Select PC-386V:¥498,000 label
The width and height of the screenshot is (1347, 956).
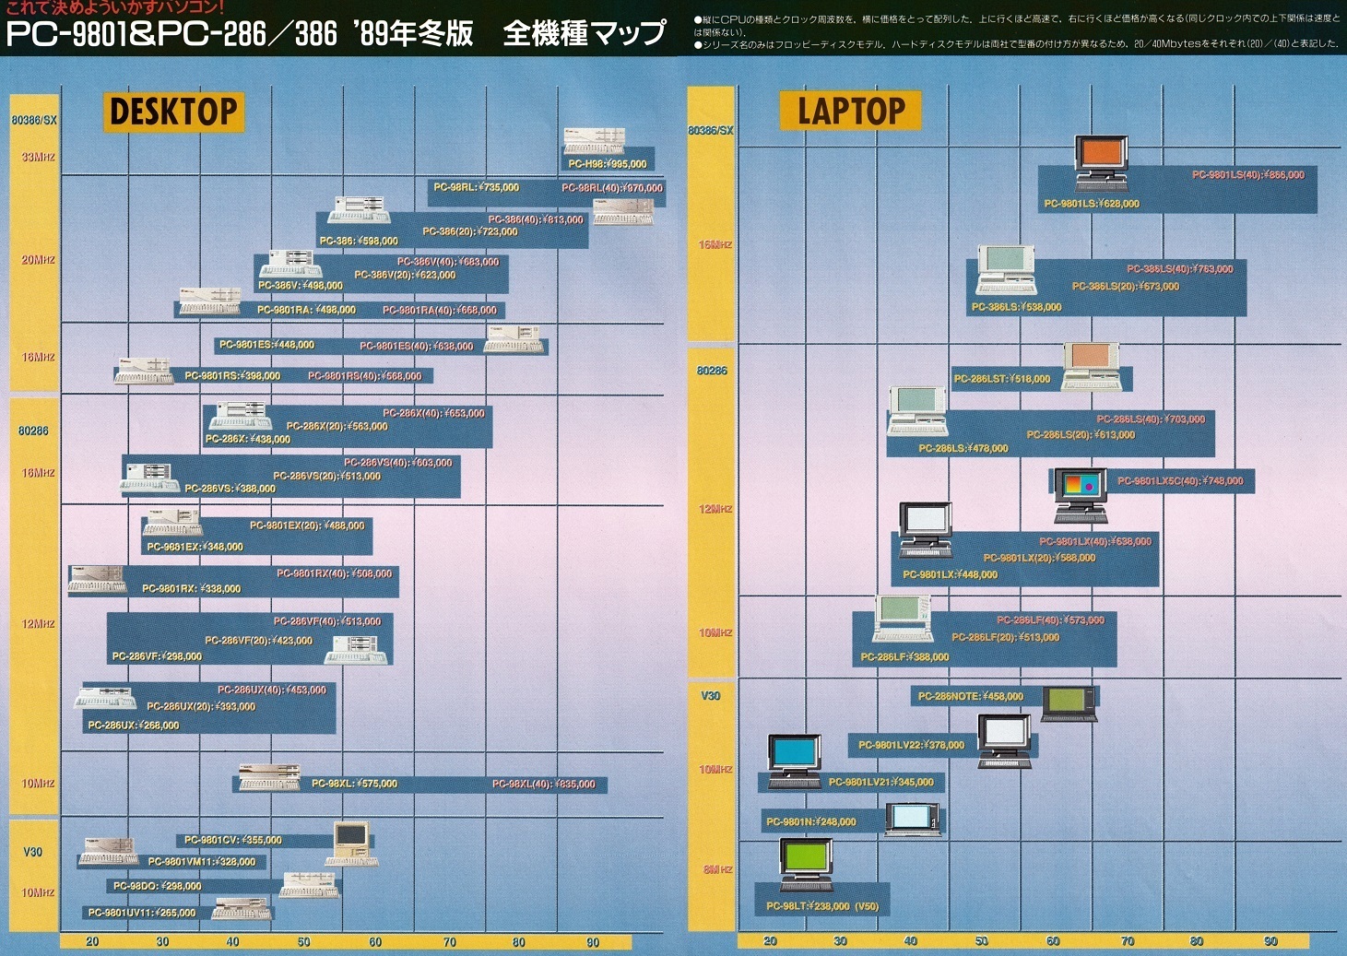301,286
